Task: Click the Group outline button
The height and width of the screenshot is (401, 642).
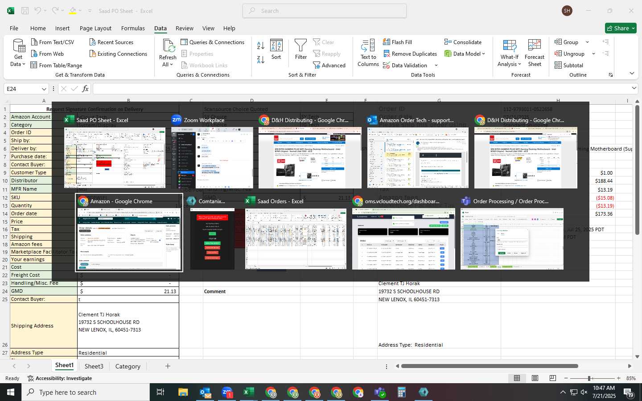Action: [566, 42]
